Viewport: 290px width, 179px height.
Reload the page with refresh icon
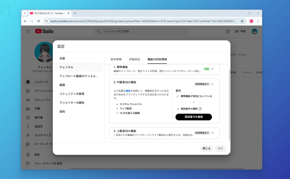click(x=38, y=21)
